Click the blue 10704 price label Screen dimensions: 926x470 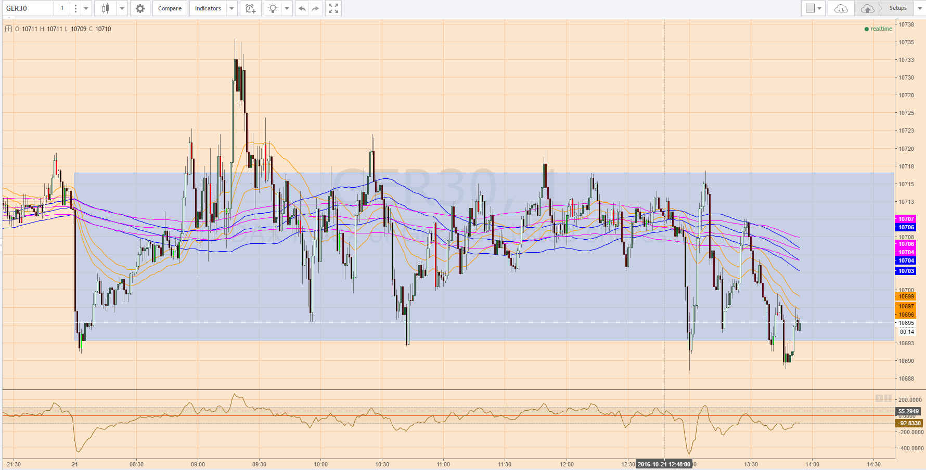(x=906, y=260)
